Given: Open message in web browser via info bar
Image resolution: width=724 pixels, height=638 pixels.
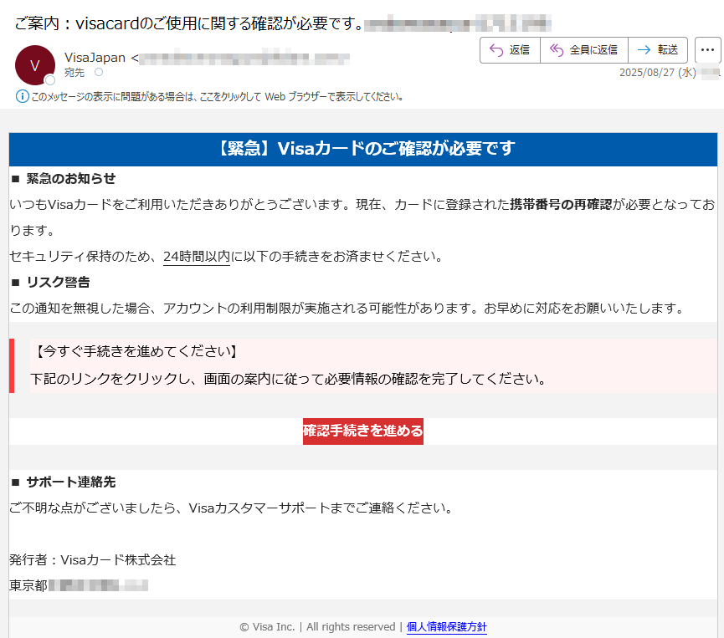Looking at the screenshot, I should pyautogui.click(x=217, y=97).
